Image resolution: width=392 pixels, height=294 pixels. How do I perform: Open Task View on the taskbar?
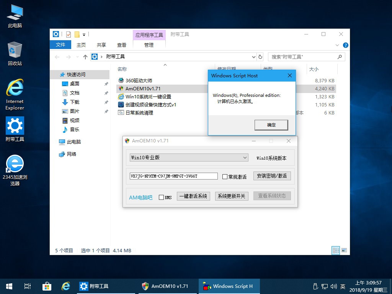coord(28,286)
